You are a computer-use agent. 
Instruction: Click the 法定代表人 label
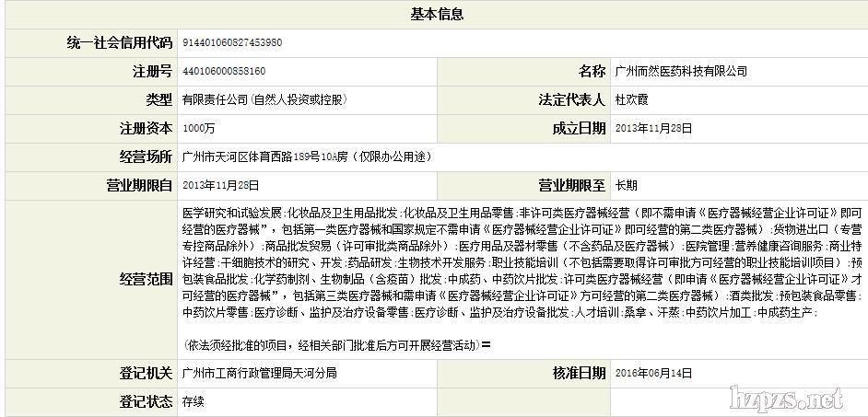pyautogui.click(x=572, y=99)
